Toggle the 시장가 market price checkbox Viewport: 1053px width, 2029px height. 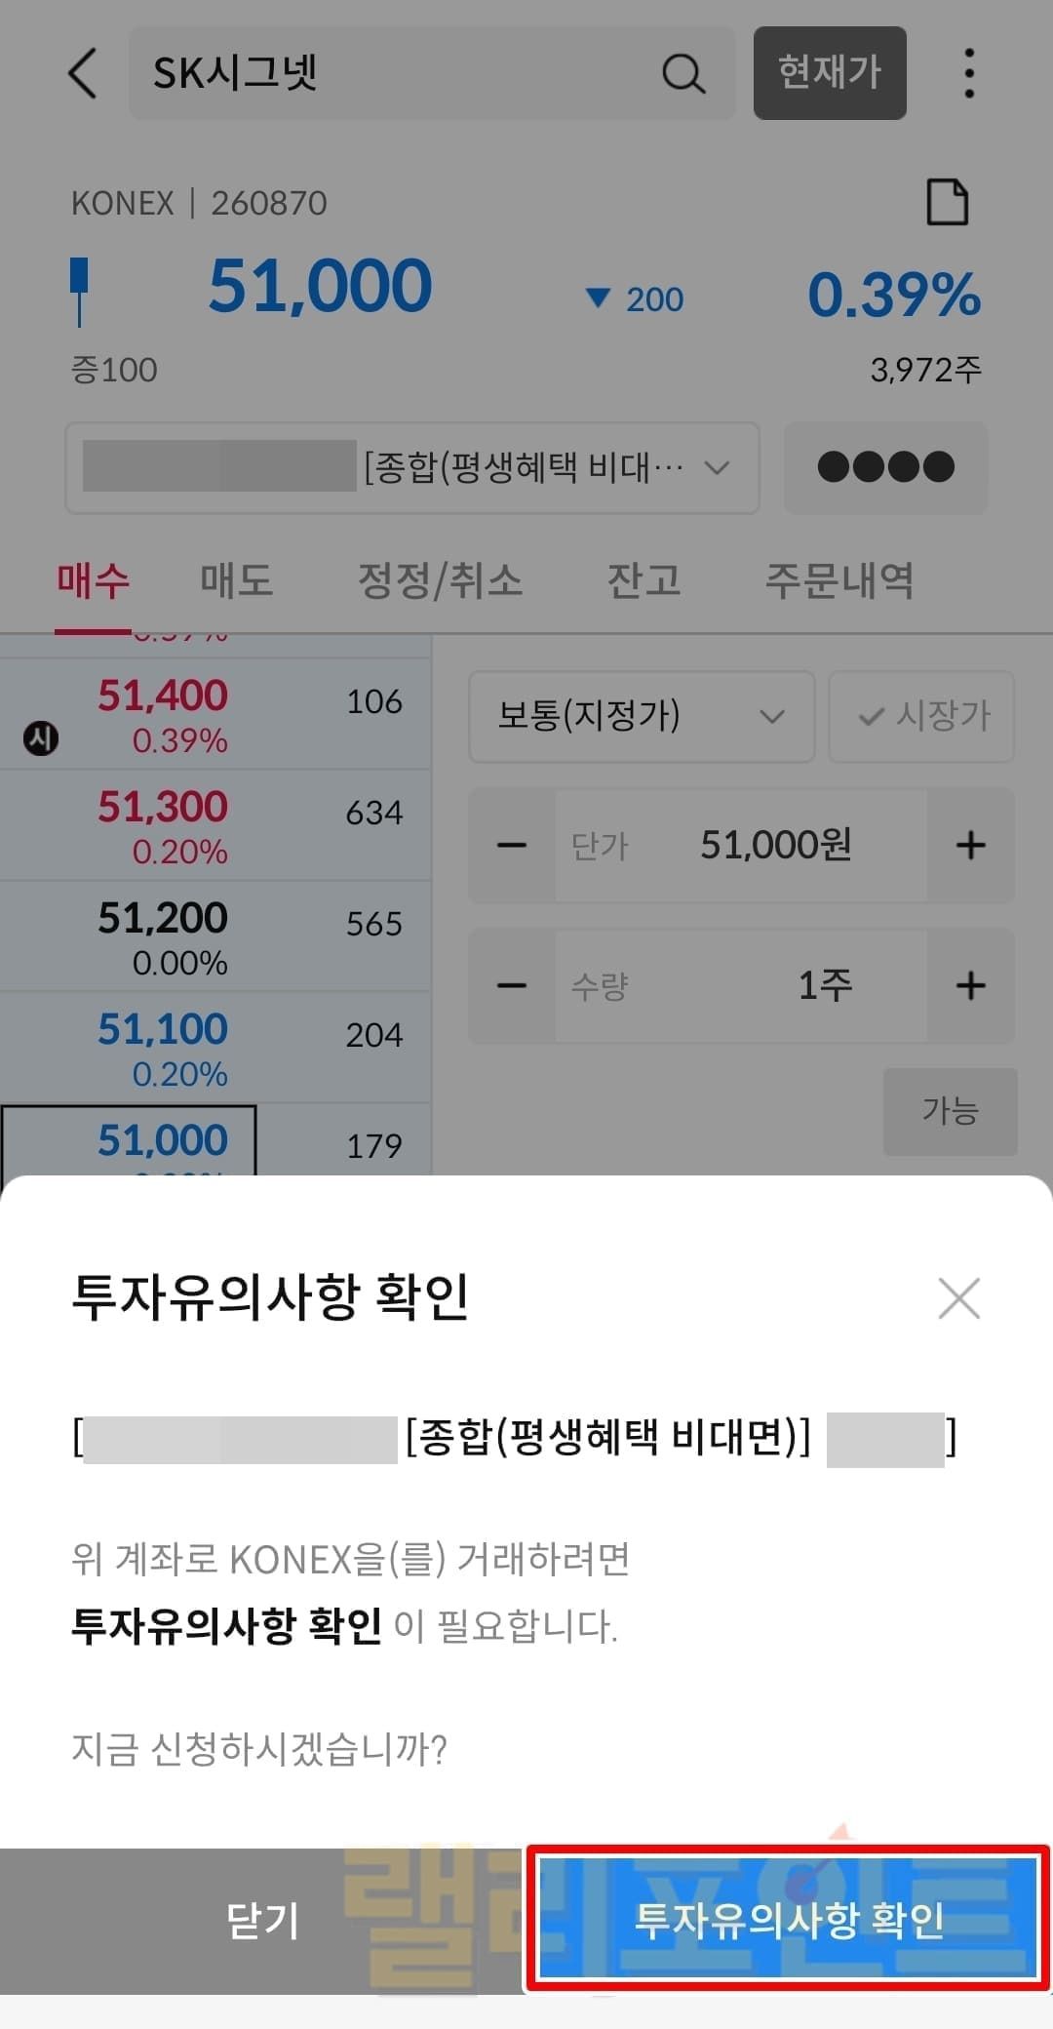(921, 717)
